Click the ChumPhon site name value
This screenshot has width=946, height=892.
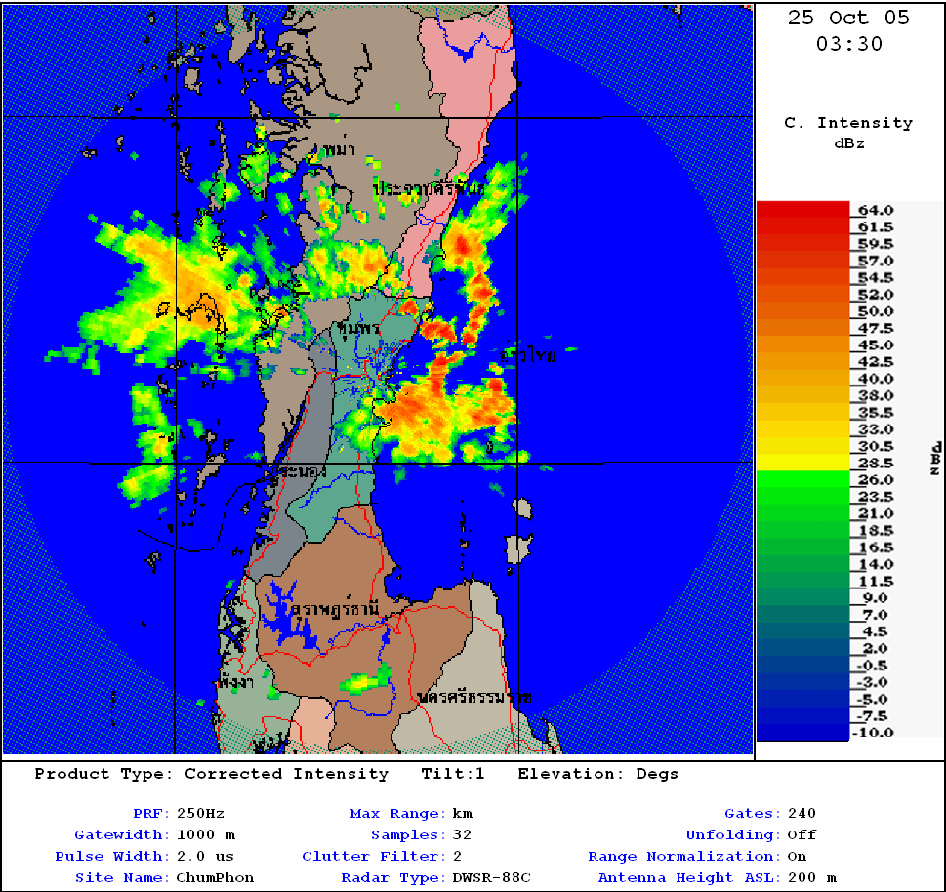pyautogui.click(x=215, y=877)
